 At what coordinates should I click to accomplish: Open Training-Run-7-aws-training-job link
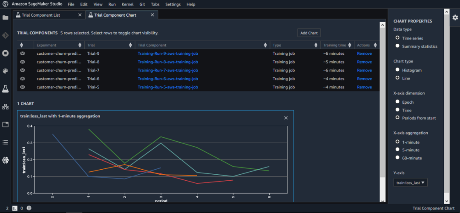click(x=168, y=70)
